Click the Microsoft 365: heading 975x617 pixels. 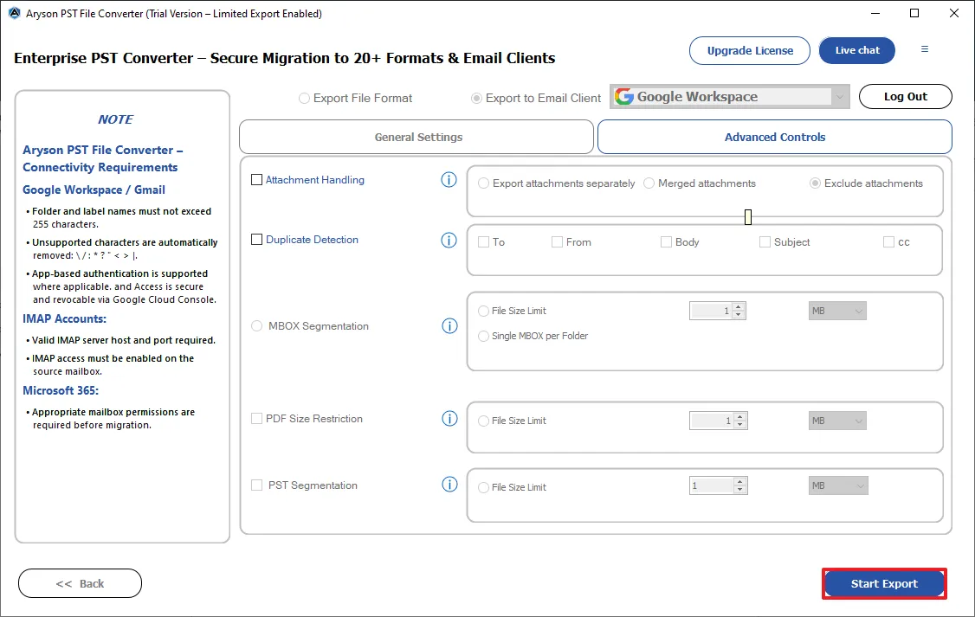click(61, 390)
